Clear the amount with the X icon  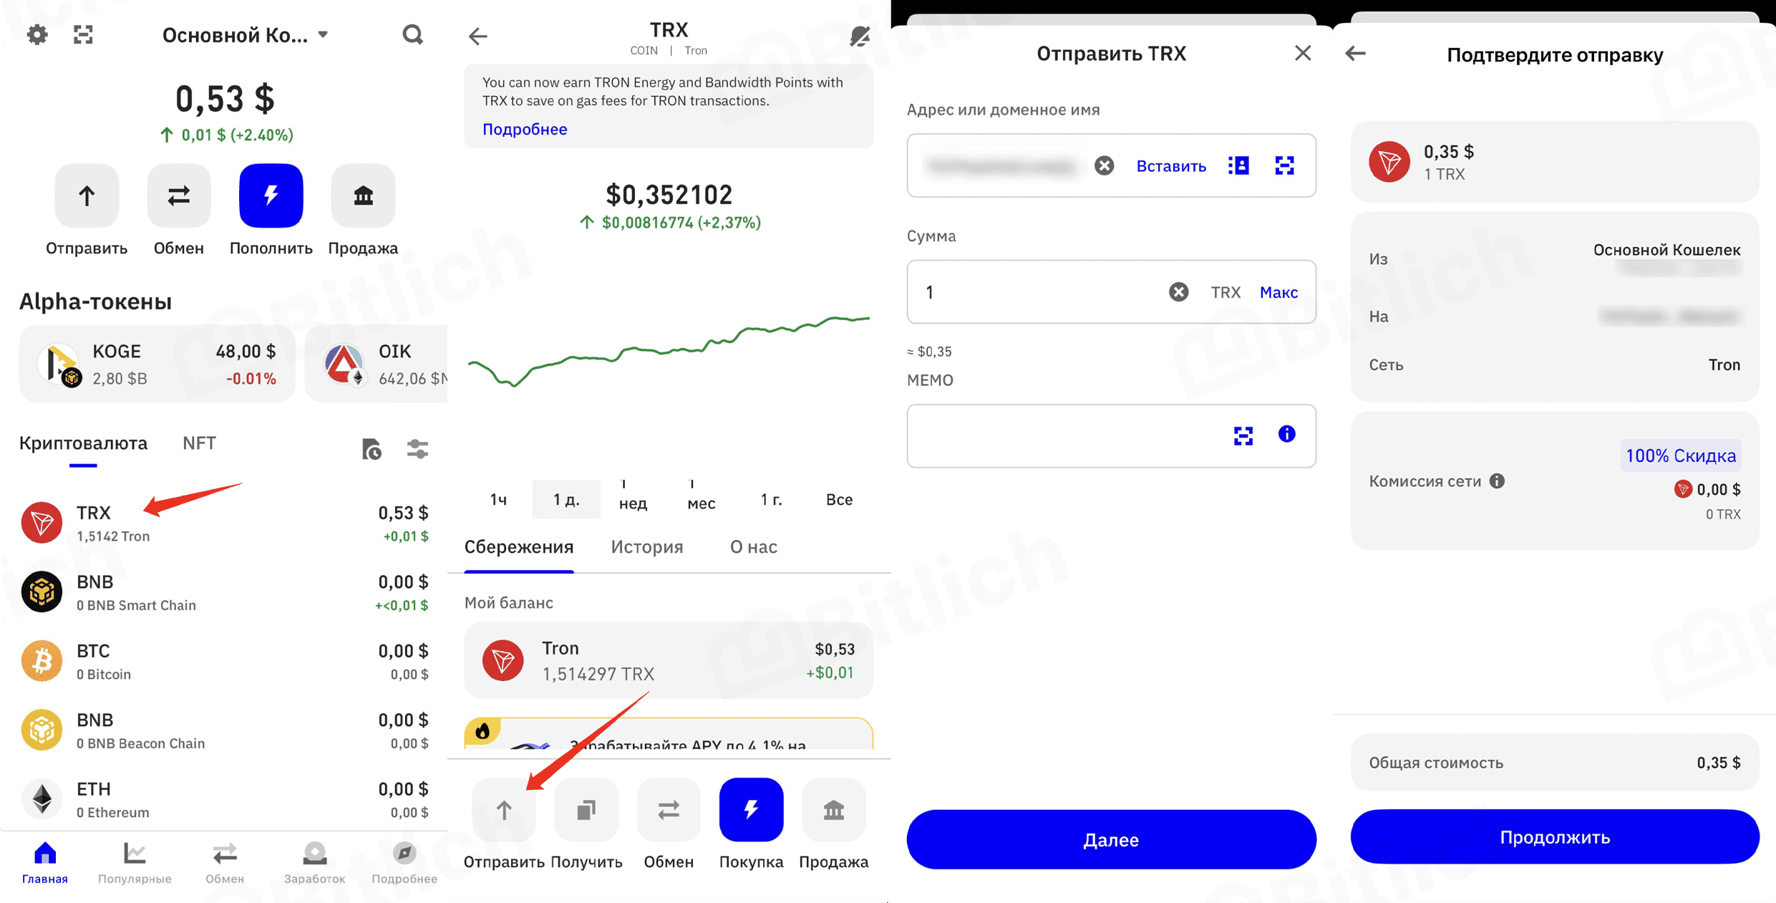click(1178, 292)
